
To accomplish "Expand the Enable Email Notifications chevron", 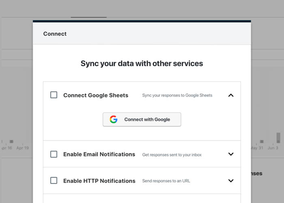I will tap(231, 154).
